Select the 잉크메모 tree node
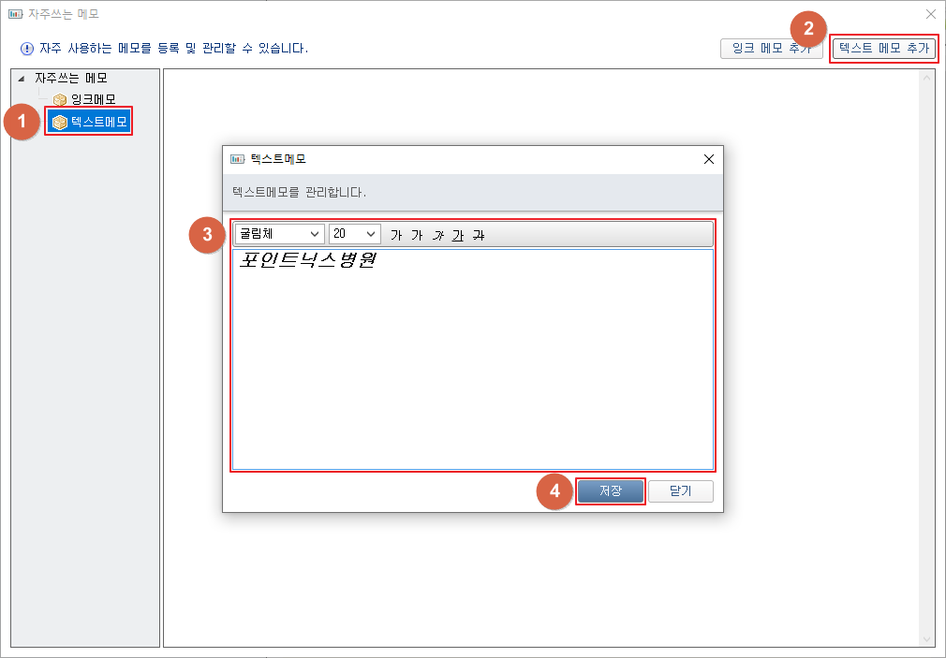Viewport: 946px width, 658px height. click(94, 99)
